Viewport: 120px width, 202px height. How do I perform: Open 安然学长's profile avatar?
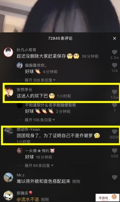9,92
